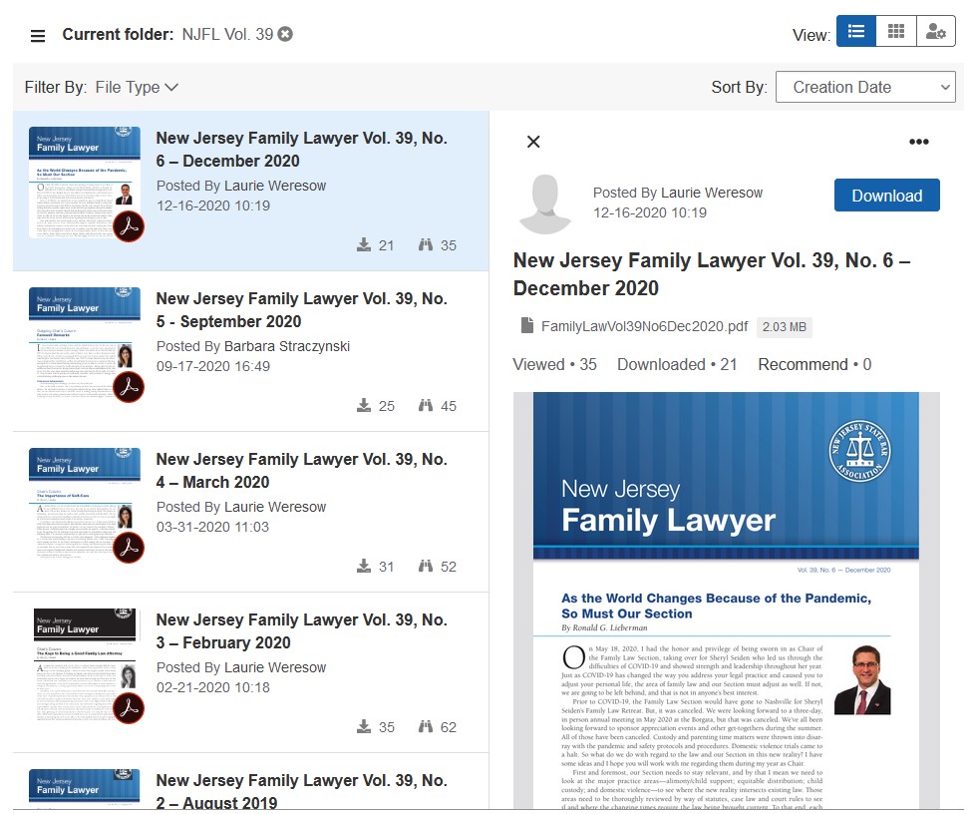Image resolution: width=972 pixels, height=814 pixels.
Task: Click download icon showing 21 downloads
Action: click(364, 245)
